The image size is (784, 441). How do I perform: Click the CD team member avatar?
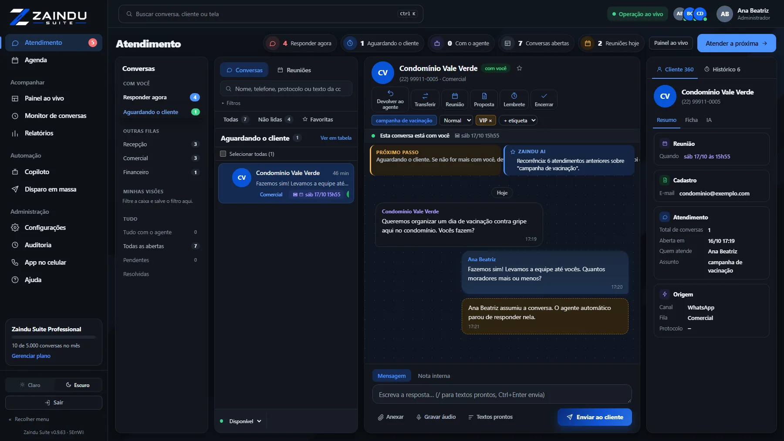tap(700, 13)
